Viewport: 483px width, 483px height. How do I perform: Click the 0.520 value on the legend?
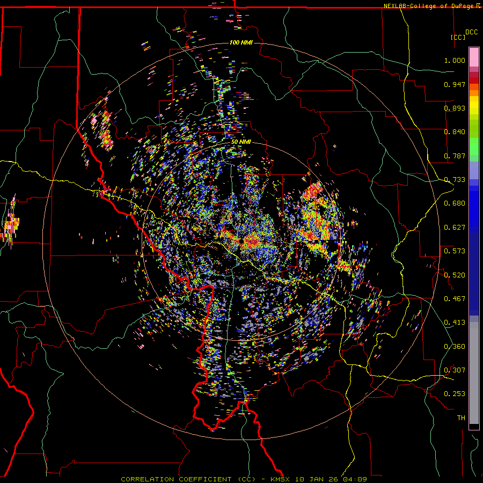[x=455, y=275]
